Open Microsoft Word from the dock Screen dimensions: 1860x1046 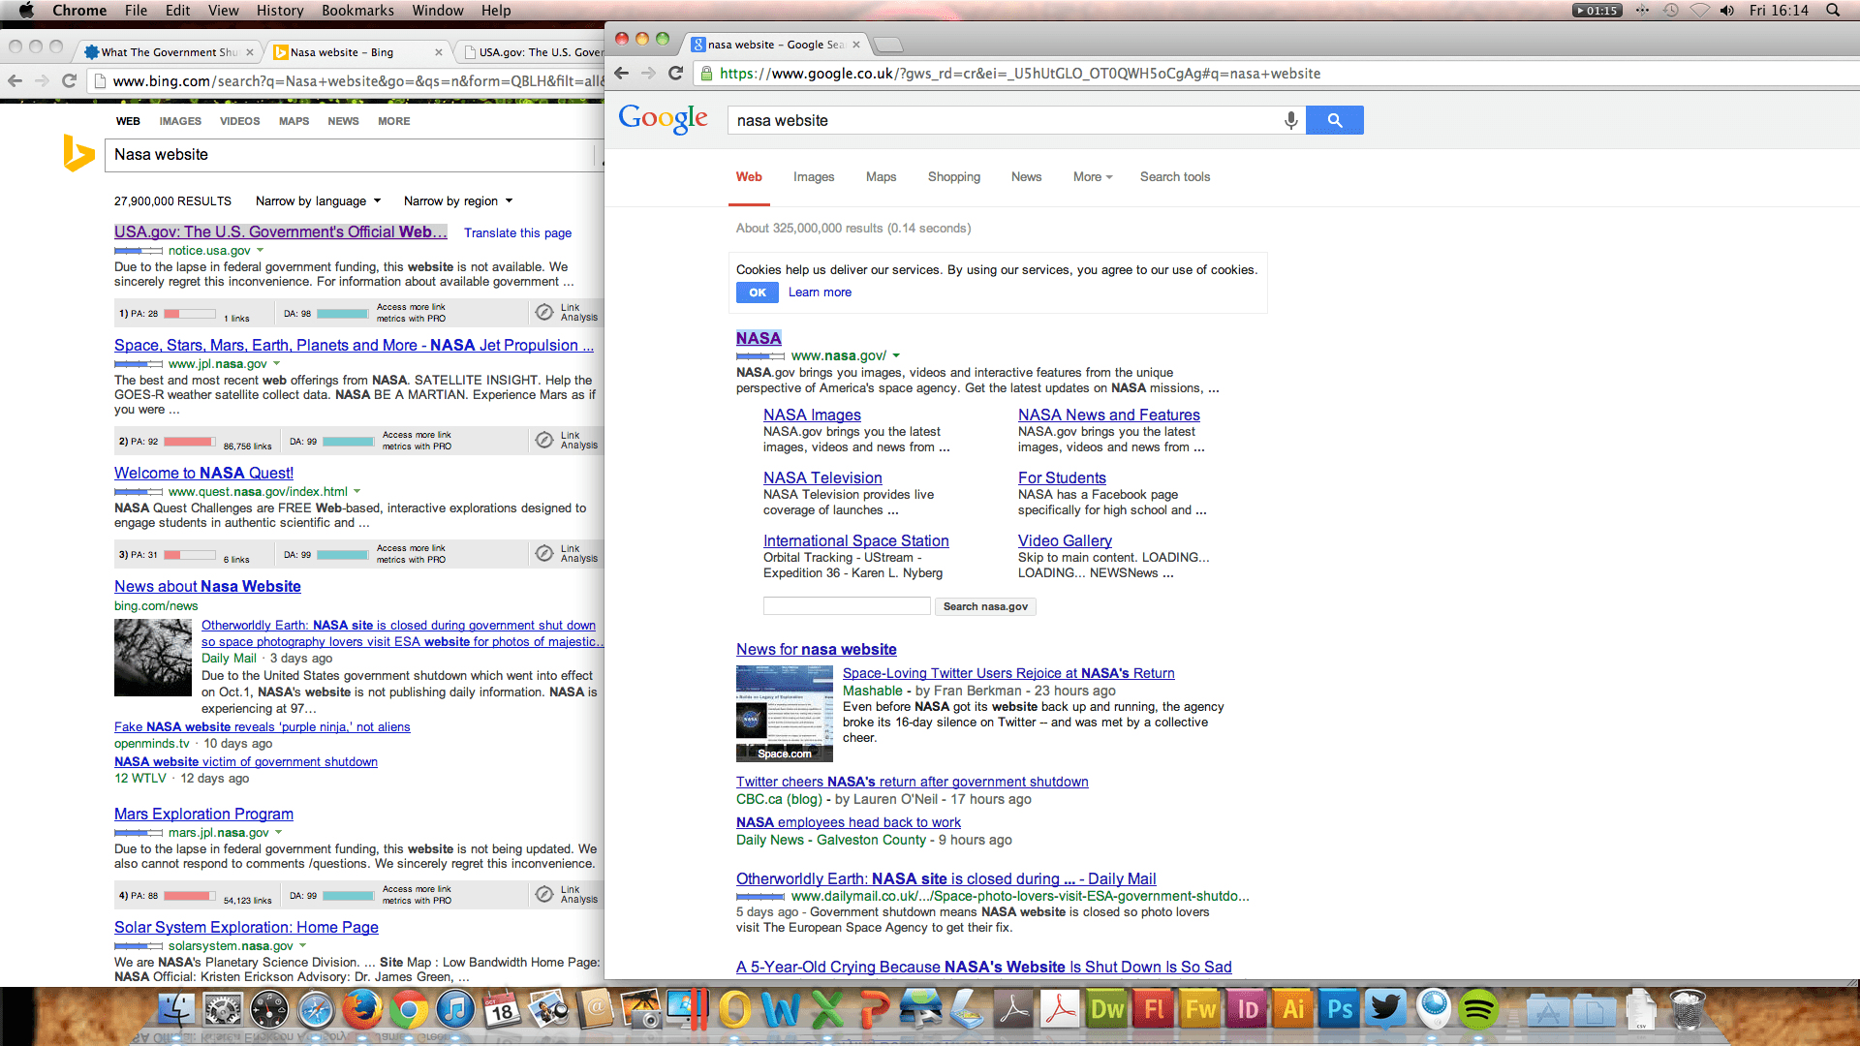tap(781, 1010)
